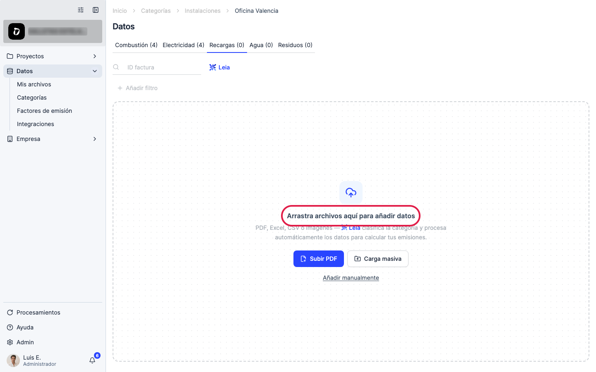The width and height of the screenshot is (596, 372).
Task: Click the Ayuda question mark icon
Action: tap(10, 327)
